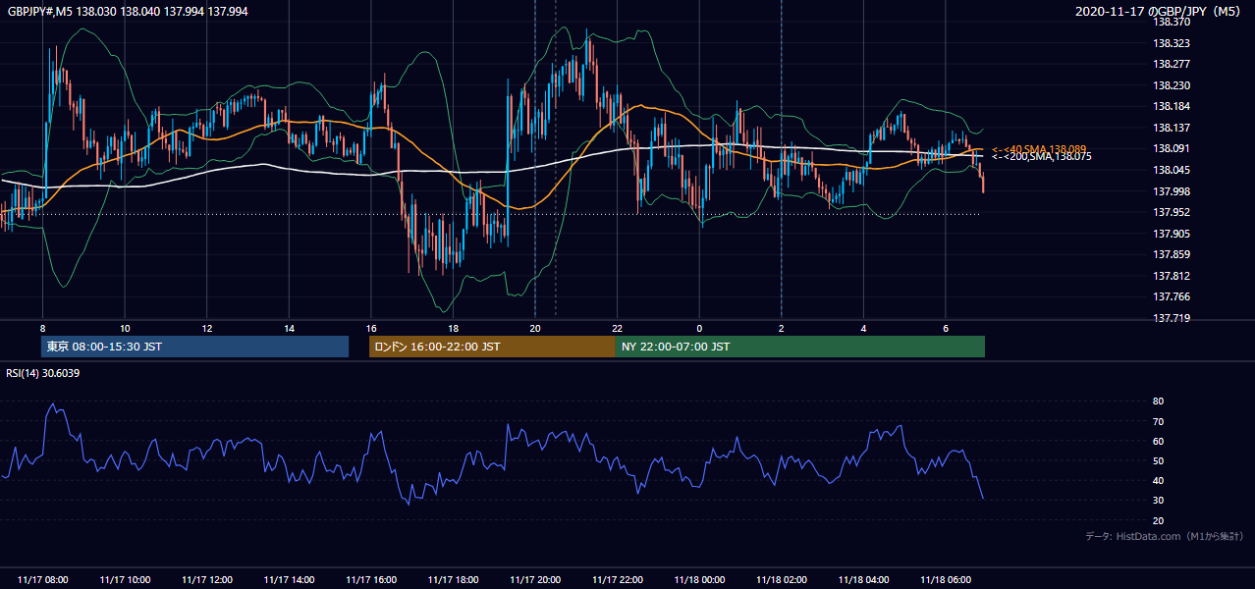Click the 137.998 price axis label
The width and height of the screenshot is (1255, 589).
coord(1172,190)
